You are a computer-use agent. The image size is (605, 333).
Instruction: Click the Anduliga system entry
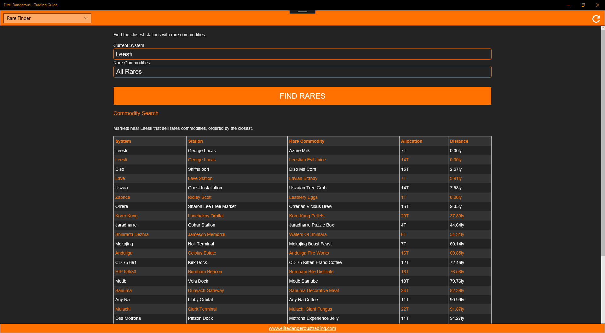(x=124, y=253)
